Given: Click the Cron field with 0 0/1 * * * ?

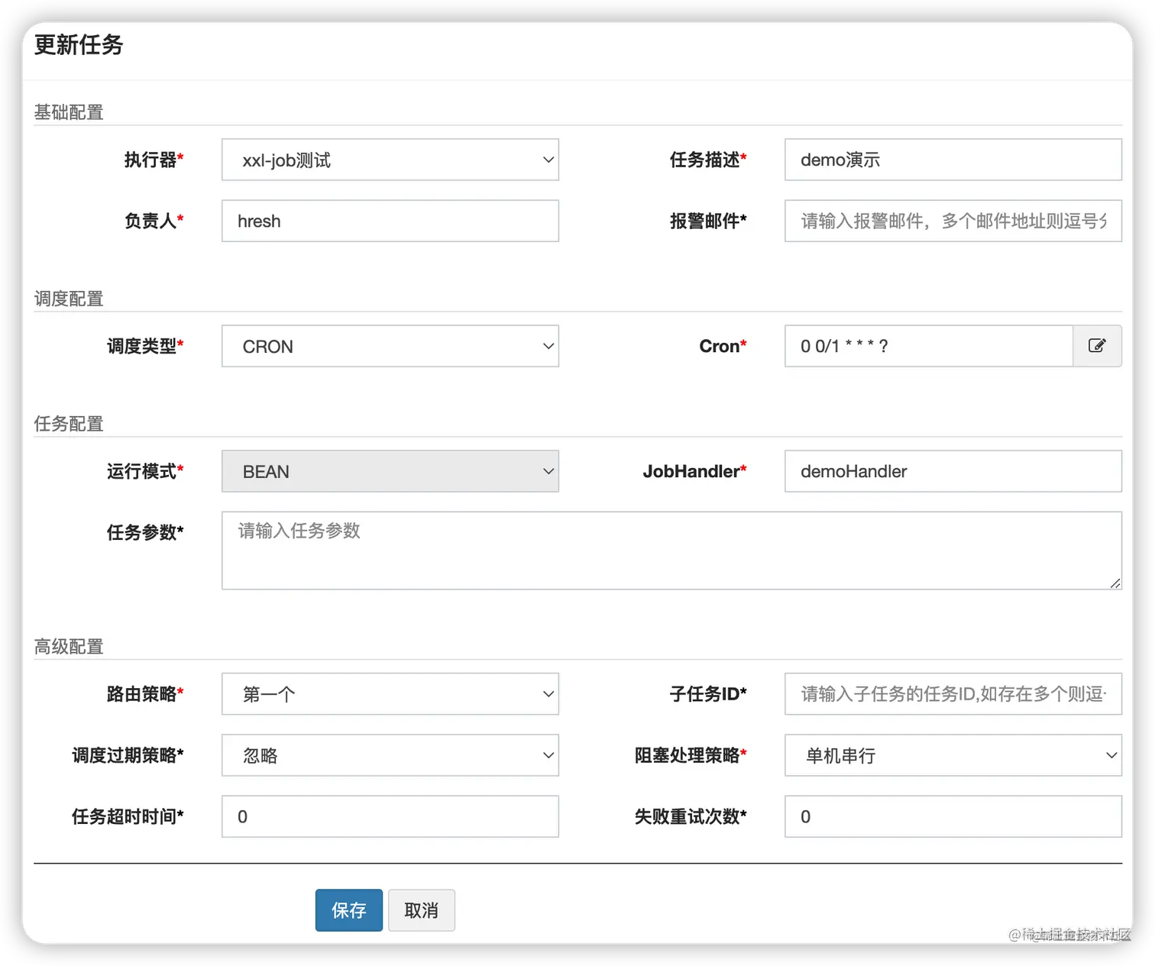Looking at the screenshot, I should (x=929, y=346).
